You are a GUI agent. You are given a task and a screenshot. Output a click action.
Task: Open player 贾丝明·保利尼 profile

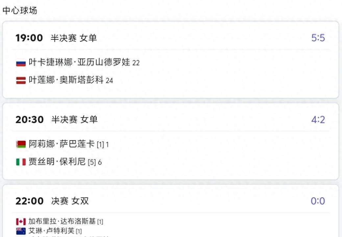57,162
